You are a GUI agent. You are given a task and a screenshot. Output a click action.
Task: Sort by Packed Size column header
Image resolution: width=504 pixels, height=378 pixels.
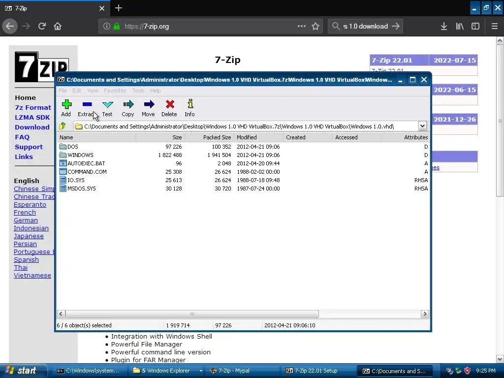tap(209, 137)
